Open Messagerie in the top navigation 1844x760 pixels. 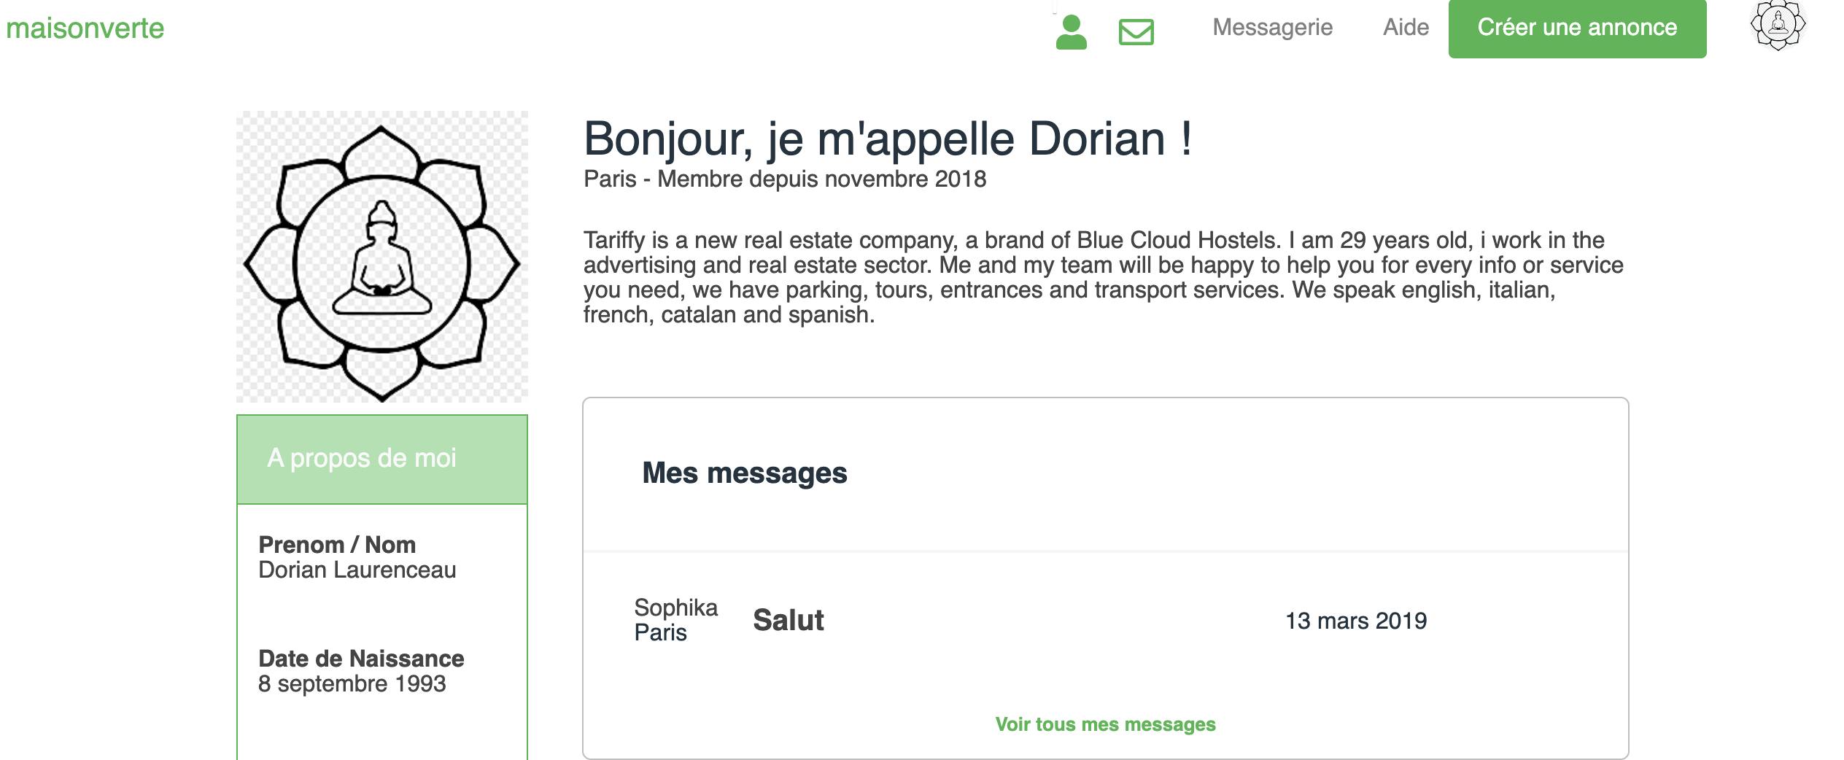[x=1272, y=27]
